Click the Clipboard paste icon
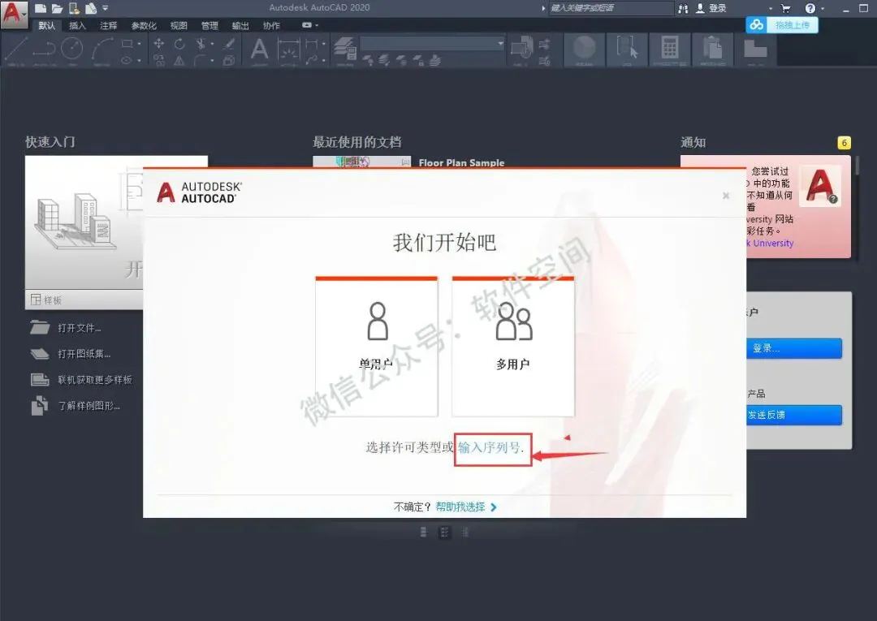Viewport: 877px width, 621px height. (x=713, y=48)
